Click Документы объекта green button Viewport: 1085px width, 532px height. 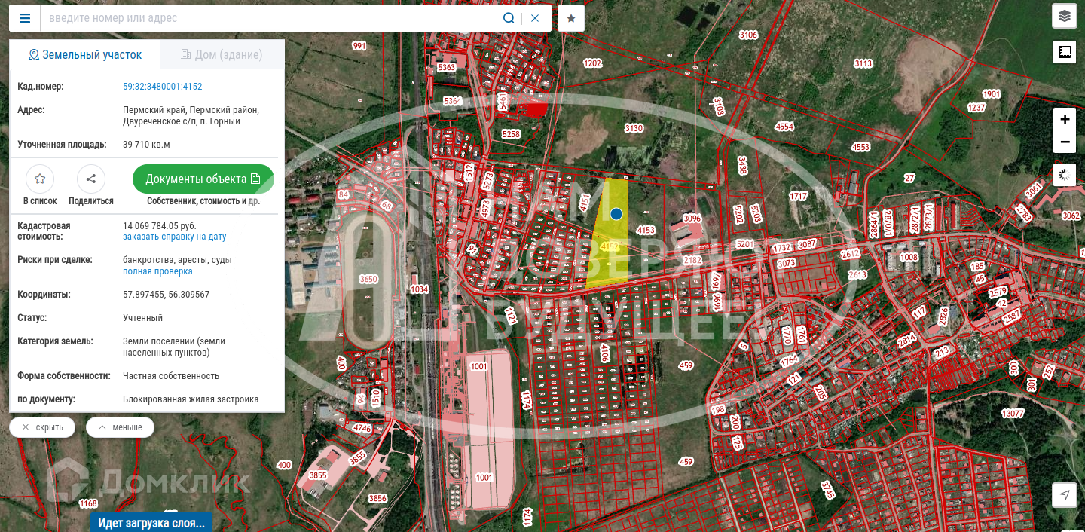[x=203, y=179]
